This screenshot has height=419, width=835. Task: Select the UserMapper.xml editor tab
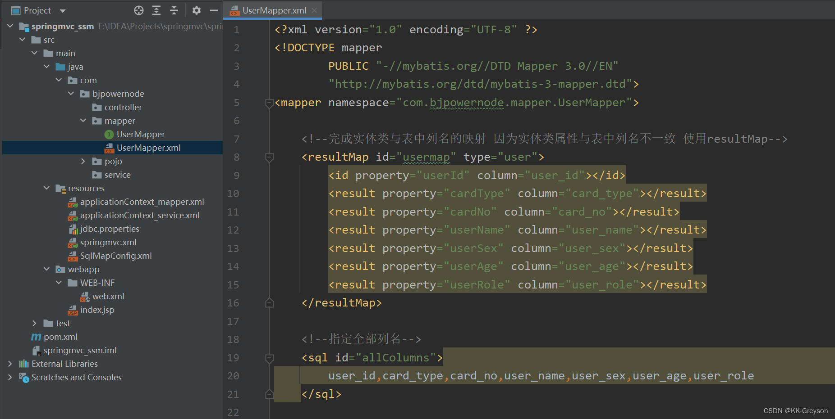(274, 10)
